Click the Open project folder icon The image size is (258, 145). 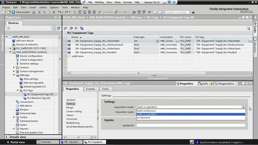point(9,12)
